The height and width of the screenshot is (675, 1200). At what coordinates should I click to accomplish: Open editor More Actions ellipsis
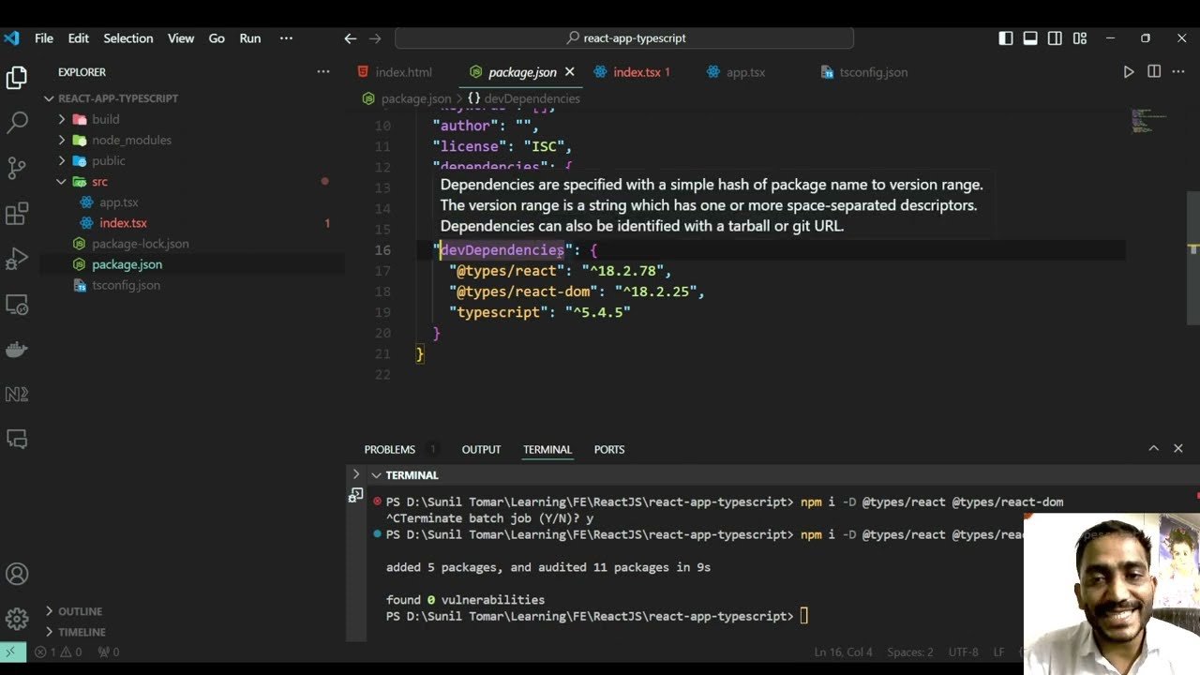click(x=1178, y=72)
